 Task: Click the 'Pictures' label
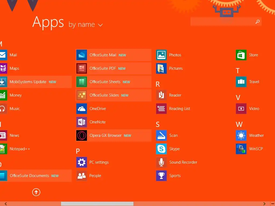176,68
